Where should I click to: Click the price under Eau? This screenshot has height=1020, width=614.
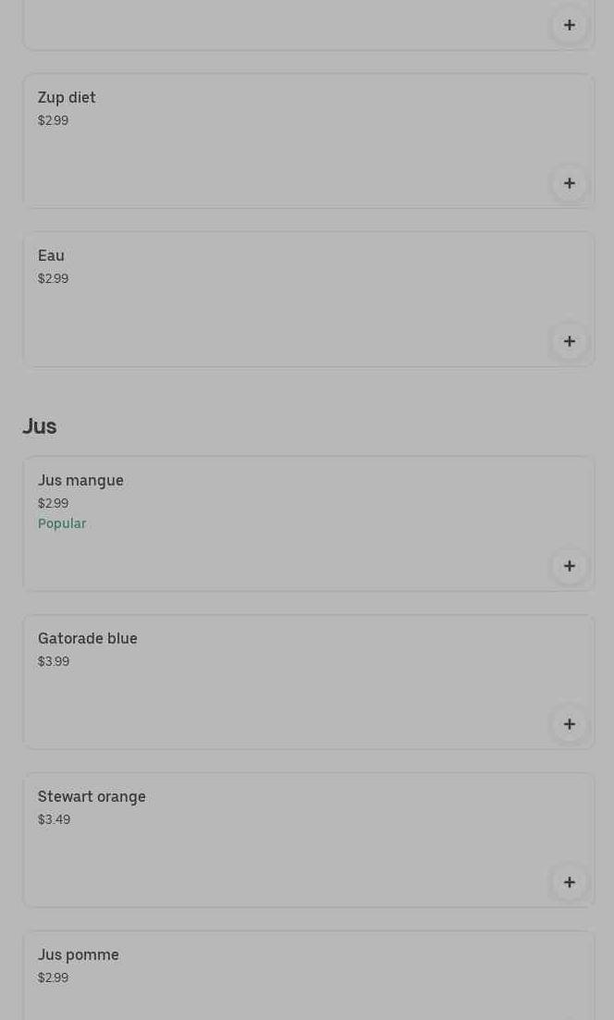coord(53,278)
